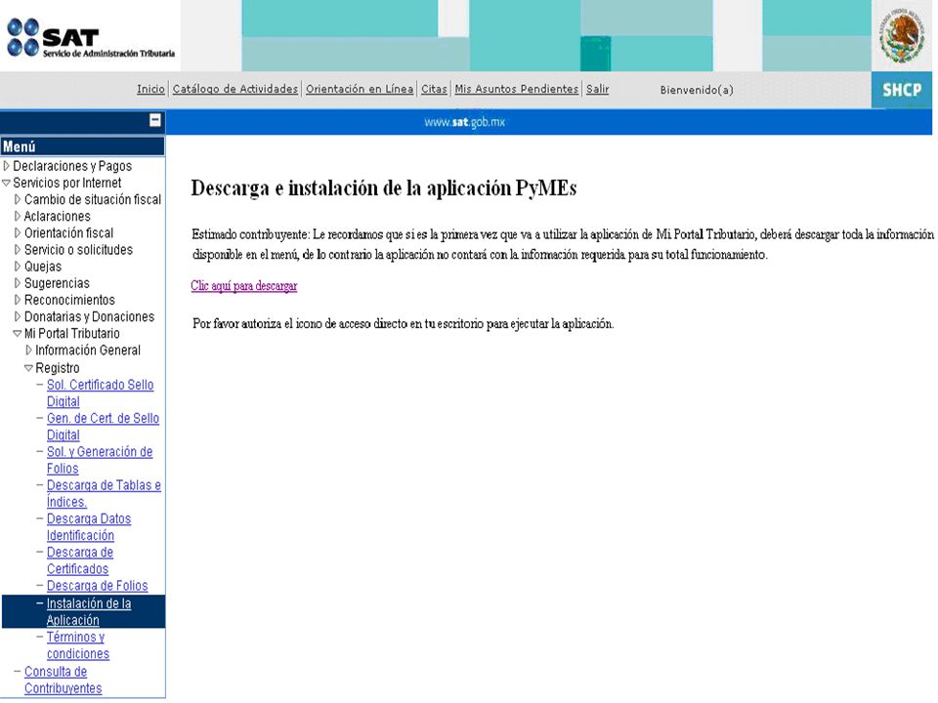Open Descarga de Tablas e Índices
Image resolution: width=938 pixels, height=703 pixels.
coord(104,494)
